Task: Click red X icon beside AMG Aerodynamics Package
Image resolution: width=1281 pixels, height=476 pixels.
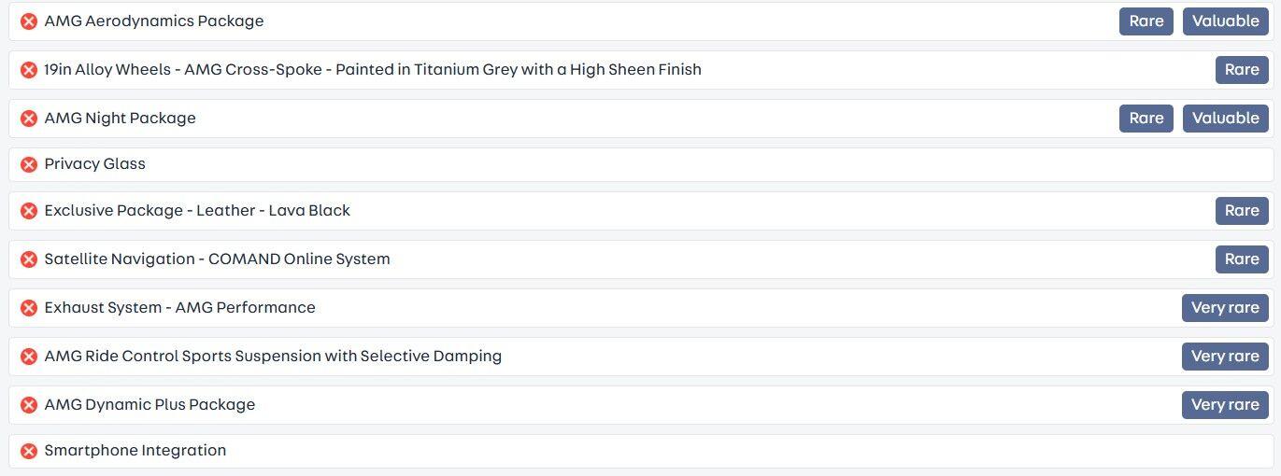Action: pos(29,21)
